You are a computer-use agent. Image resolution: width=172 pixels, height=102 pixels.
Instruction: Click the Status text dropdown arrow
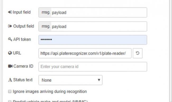coord(99,80)
